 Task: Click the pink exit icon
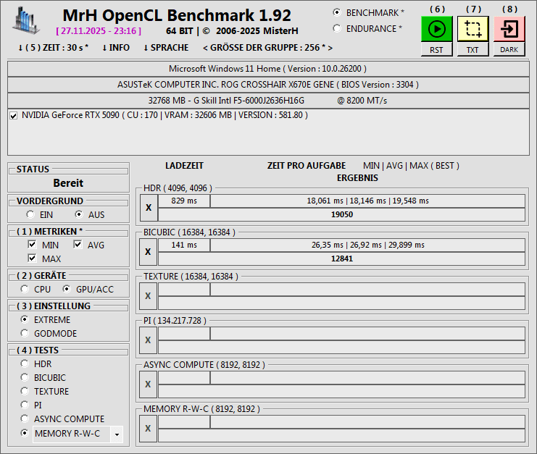tap(509, 29)
